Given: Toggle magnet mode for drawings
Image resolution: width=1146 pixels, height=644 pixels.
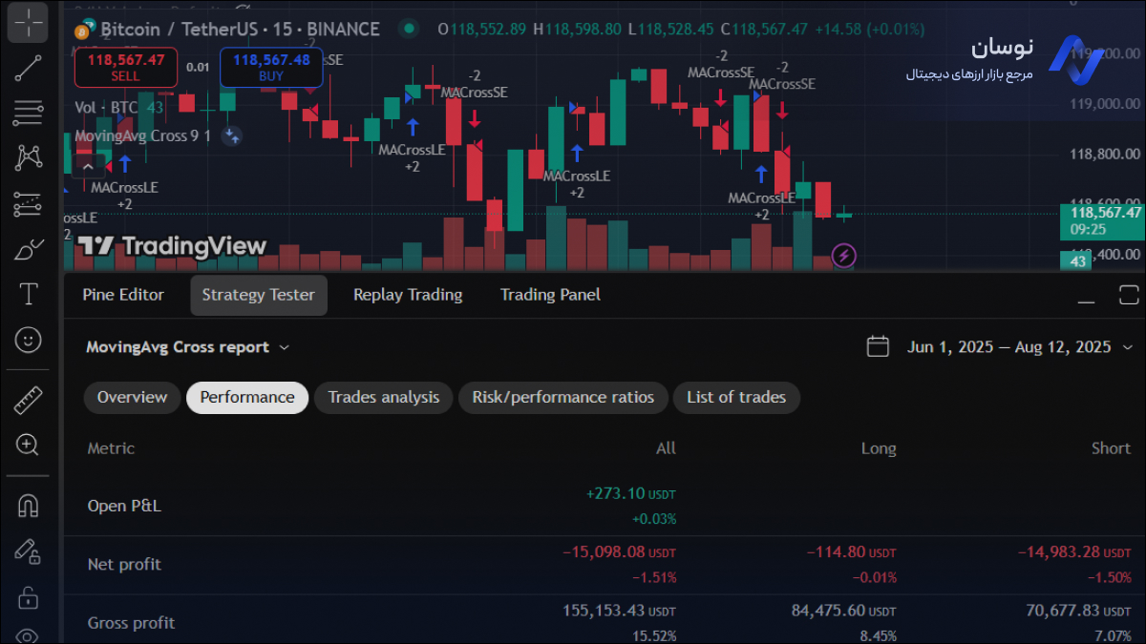Looking at the screenshot, I should (29, 506).
